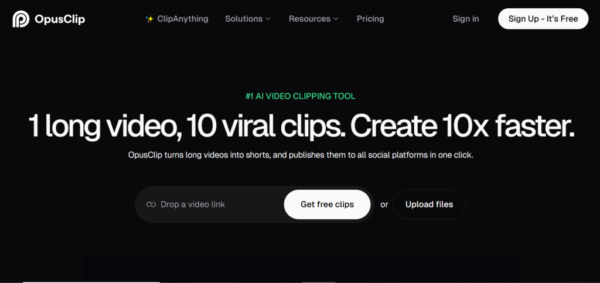Click the subtitle 'OpusClip turns long videos into shorts'

point(199,156)
